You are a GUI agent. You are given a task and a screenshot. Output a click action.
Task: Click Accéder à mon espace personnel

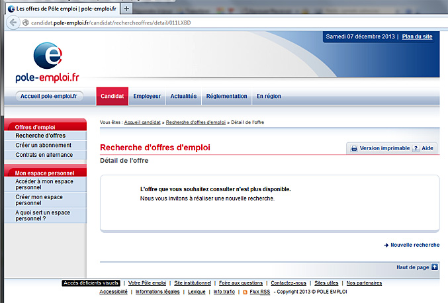(46, 184)
